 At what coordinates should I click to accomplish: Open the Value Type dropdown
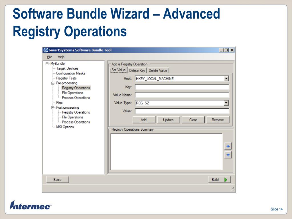pos(226,103)
